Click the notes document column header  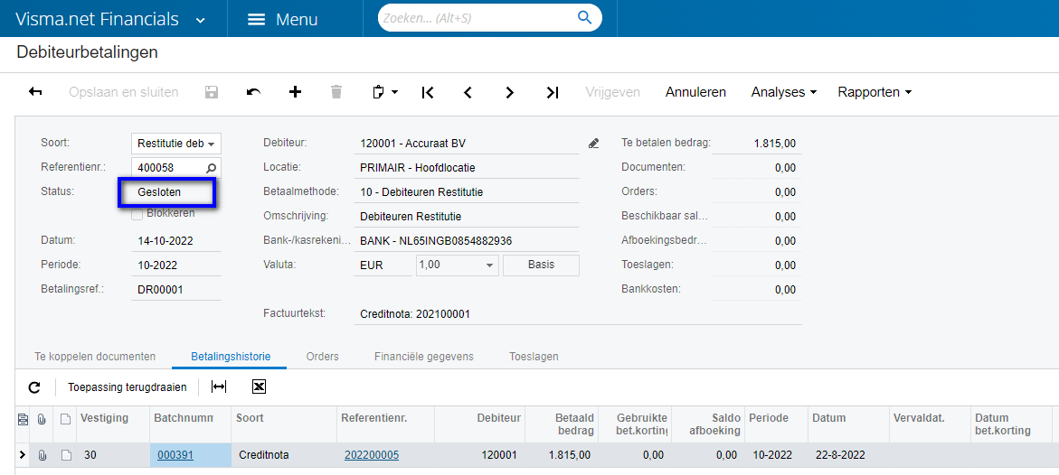(65, 419)
